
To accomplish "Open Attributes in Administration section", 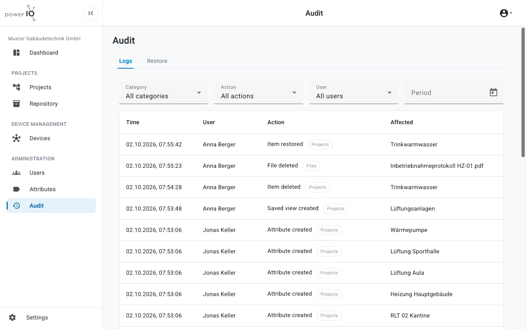I will 51,189.
